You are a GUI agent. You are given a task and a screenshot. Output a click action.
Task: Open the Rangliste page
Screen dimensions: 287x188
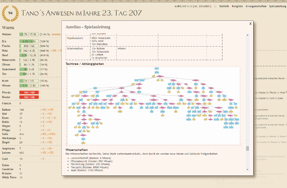pyautogui.click(x=237, y=6)
